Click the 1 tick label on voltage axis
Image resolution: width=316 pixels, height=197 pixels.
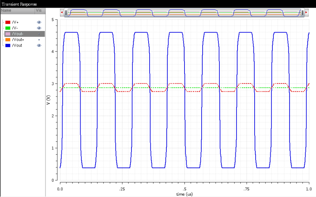point(53,148)
